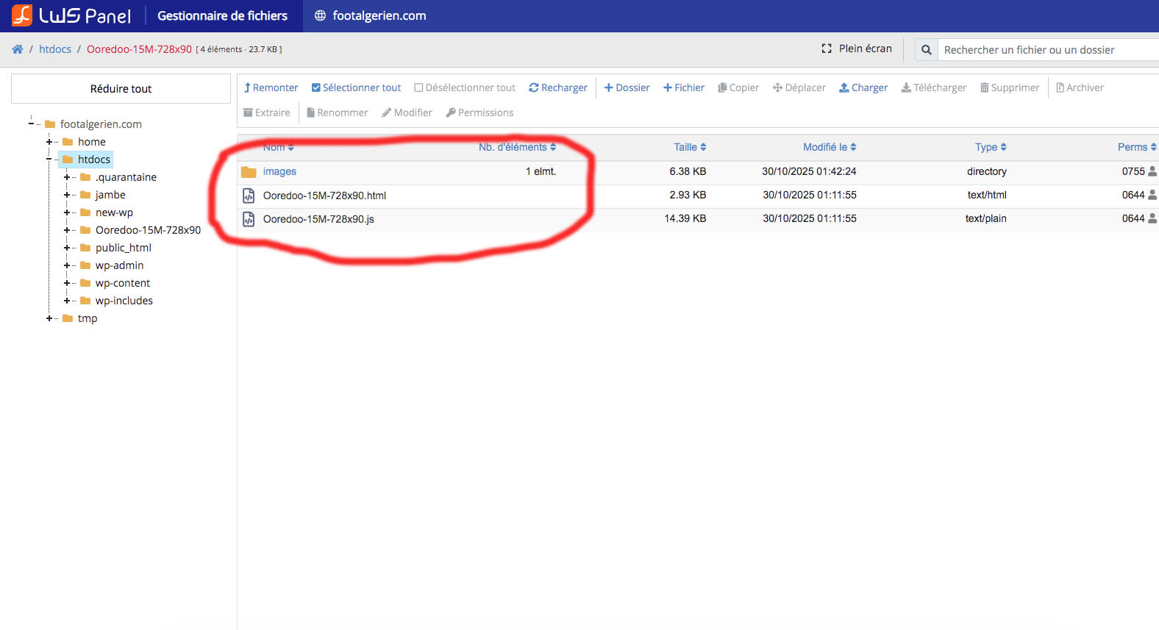
Task: Click the owner icon in .html file row
Action: (1152, 195)
